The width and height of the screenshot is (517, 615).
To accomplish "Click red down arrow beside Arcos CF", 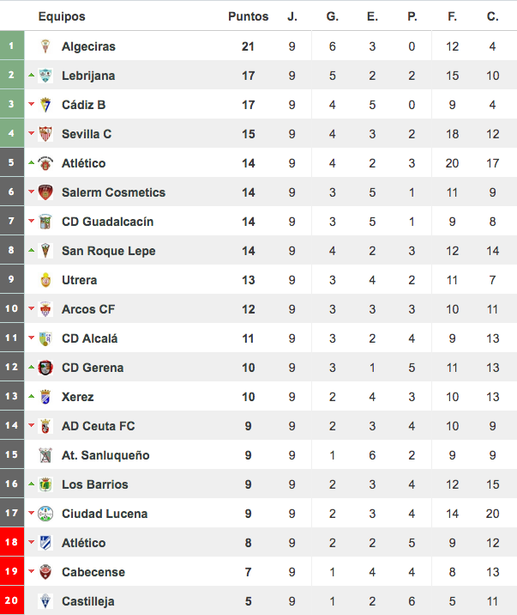I will 32,308.
